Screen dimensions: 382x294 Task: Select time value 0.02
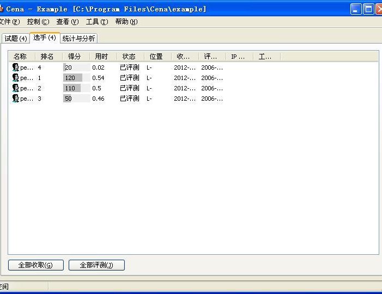click(98, 68)
